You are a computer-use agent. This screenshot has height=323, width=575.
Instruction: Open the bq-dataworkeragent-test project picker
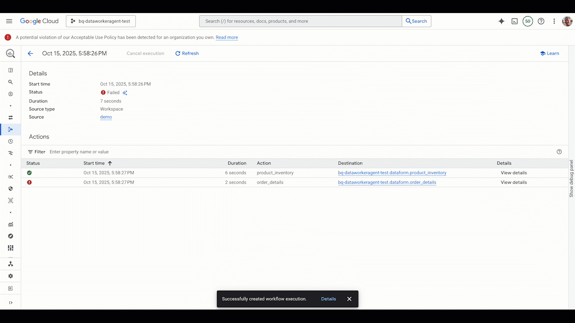click(x=101, y=21)
